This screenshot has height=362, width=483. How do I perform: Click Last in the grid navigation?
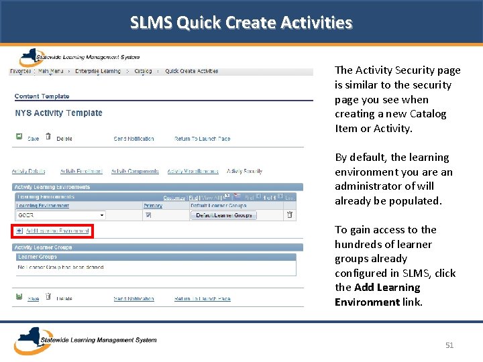[290, 198]
